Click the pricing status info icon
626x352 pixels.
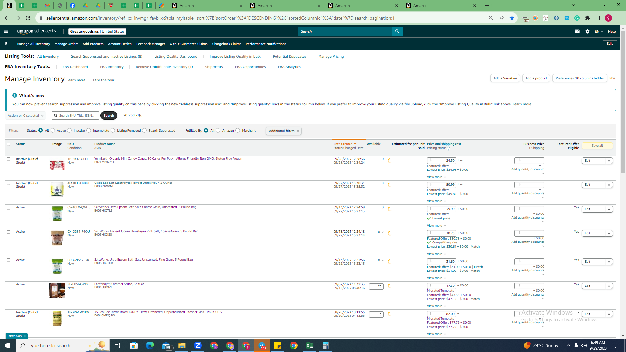coord(449,149)
